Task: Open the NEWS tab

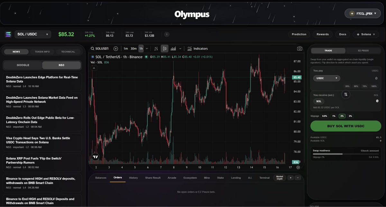Action: click(16, 52)
